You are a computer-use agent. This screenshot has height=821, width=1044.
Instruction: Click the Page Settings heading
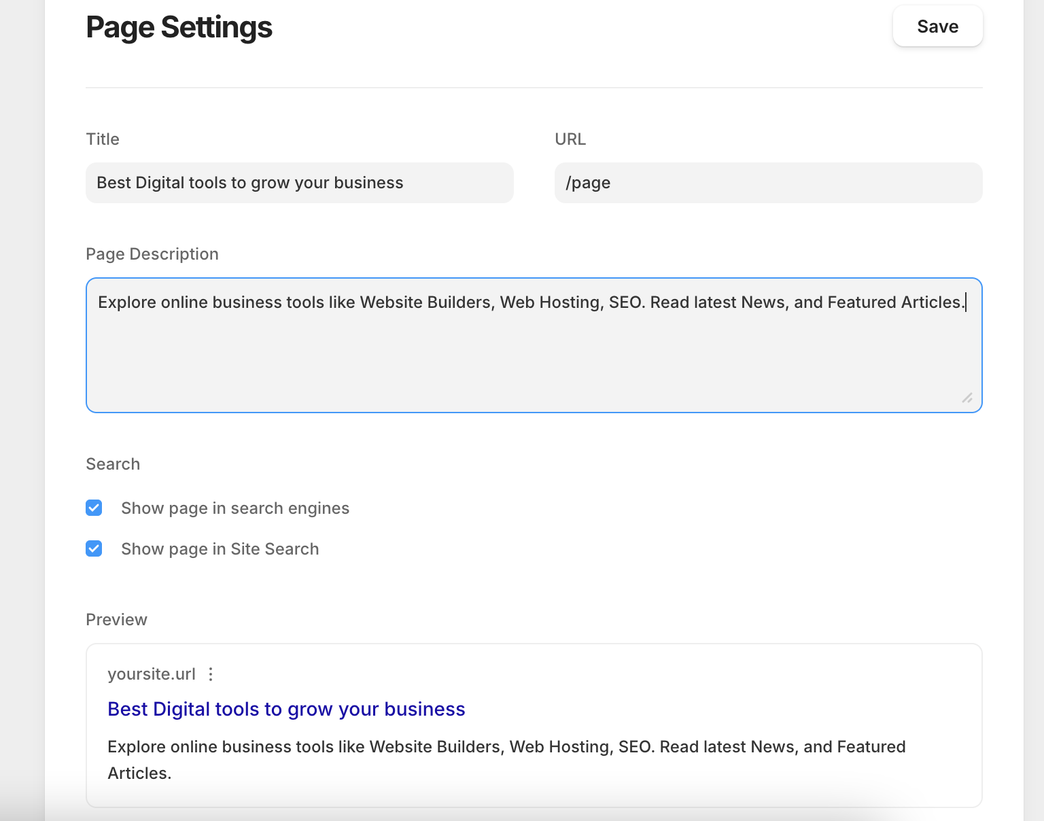point(179,27)
